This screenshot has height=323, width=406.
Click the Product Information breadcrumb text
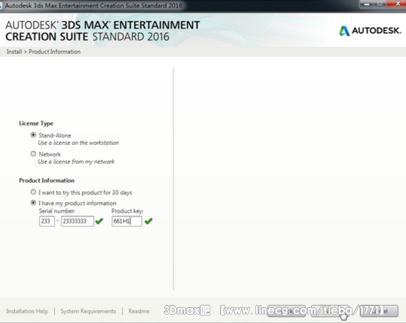point(55,51)
